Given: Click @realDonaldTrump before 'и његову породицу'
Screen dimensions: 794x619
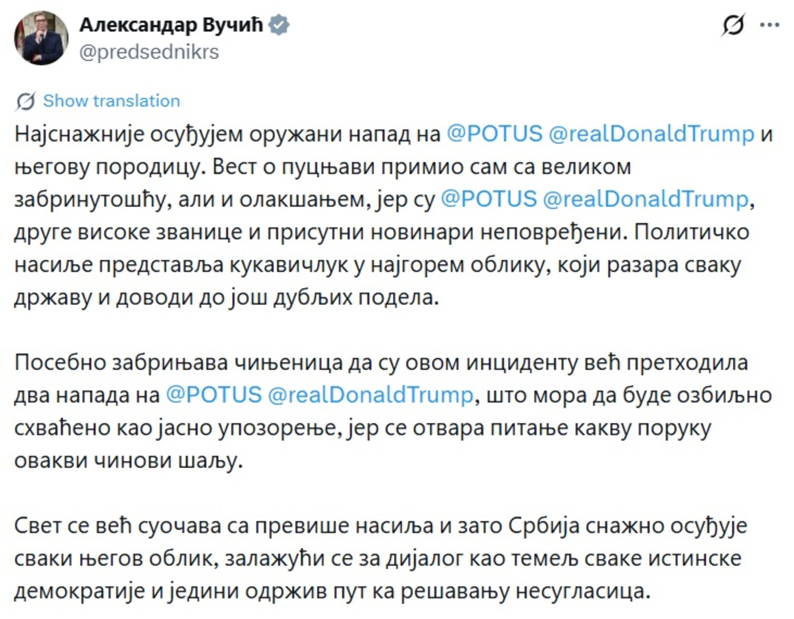Looking at the screenshot, I should [651, 134].
